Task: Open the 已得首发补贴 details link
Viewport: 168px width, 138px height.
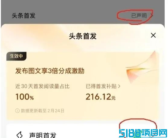Action: point(101,86)
